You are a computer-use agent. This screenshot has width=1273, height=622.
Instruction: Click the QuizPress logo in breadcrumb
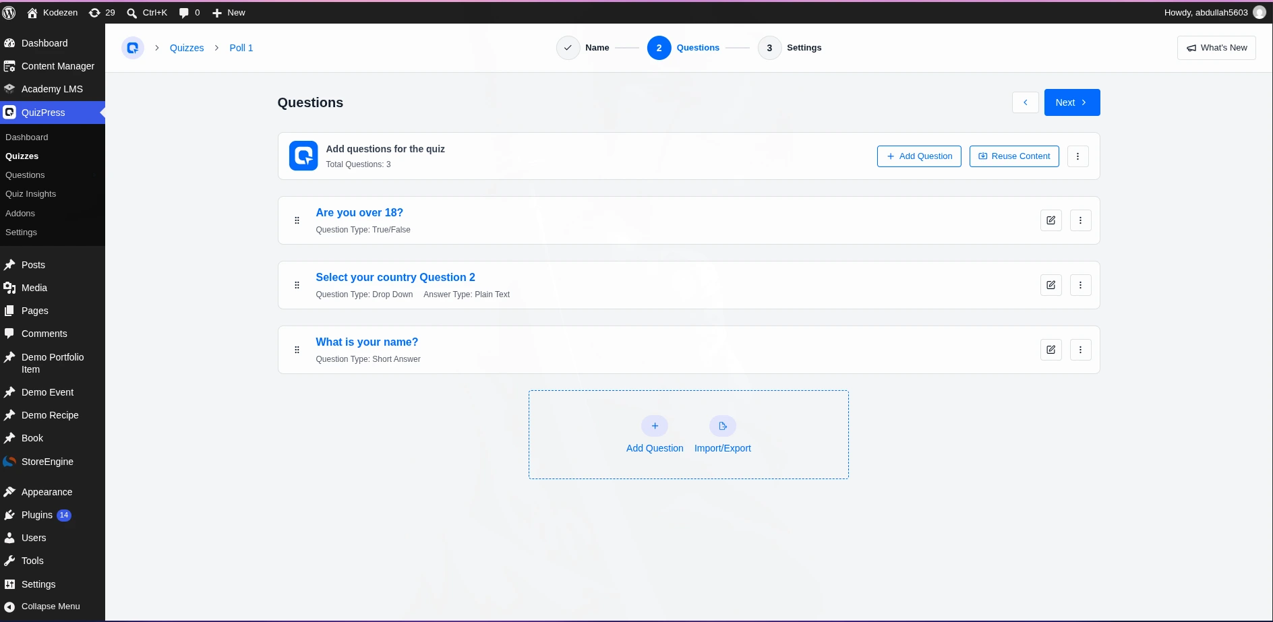pos(133,48)
